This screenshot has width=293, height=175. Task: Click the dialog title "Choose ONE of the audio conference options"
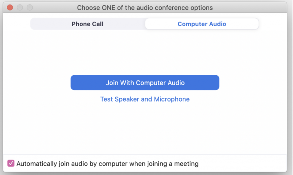(x=145, y=8)
